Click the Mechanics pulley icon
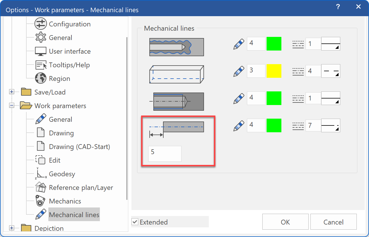The image size is (369, 237). pos(40,201)
